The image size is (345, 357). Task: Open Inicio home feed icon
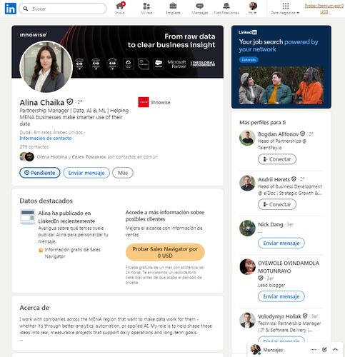coord(120,9)
